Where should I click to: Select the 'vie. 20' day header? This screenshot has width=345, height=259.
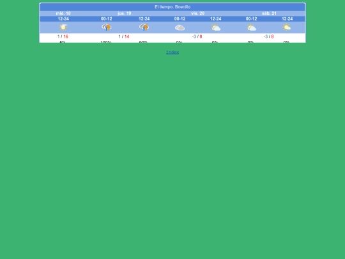[197, 13]
